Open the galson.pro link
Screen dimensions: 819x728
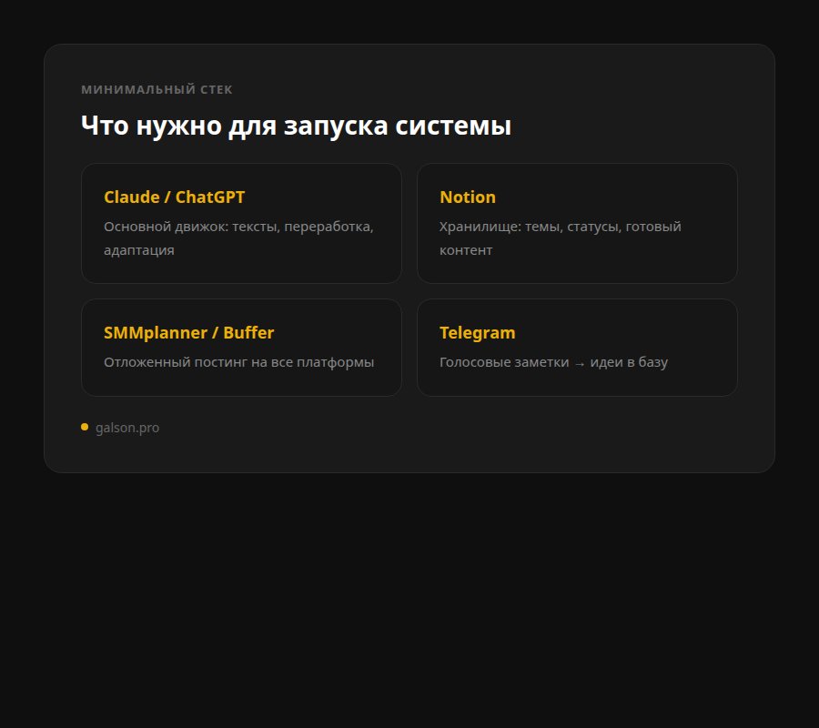(x=126, y=428)
